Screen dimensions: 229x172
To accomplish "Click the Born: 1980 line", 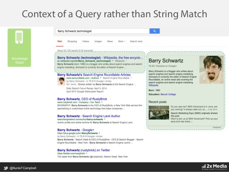I will 154,90.
